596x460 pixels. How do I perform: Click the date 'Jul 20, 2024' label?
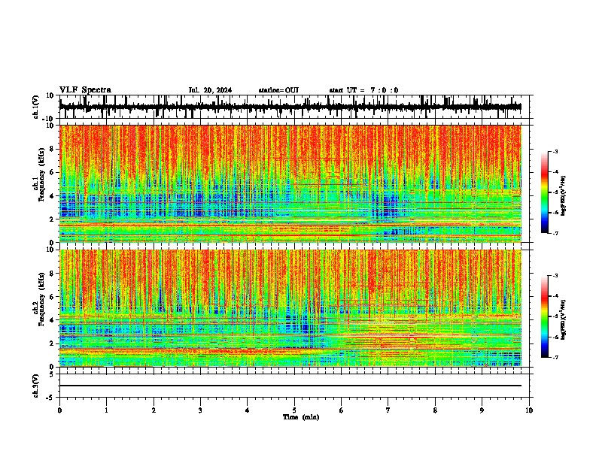click(210, 90)
